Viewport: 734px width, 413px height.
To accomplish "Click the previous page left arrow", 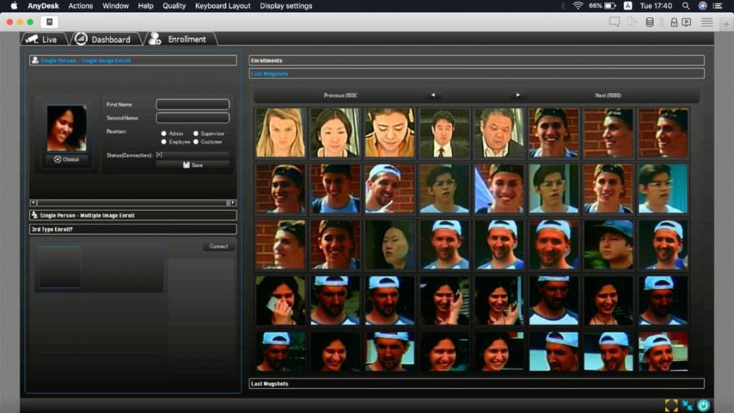I will point(433,95).
